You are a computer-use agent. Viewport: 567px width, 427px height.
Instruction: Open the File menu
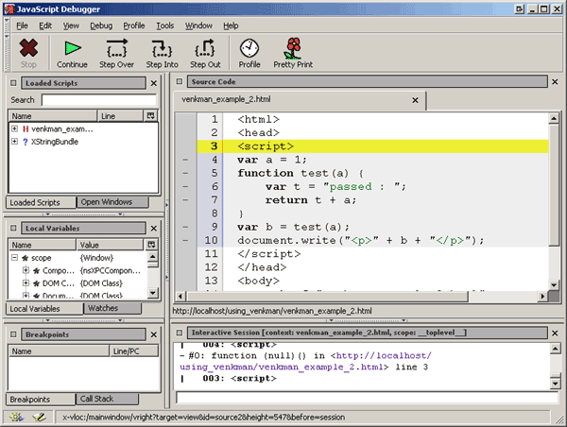(x=22, y=26)
